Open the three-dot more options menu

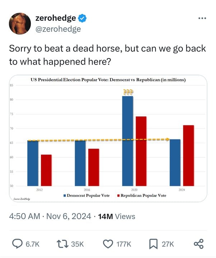(202, 18)
